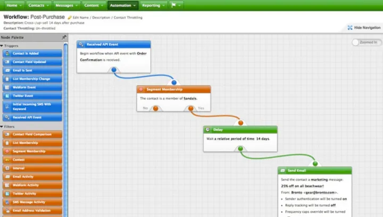Select the Received API Event workflow node title
383x217 pixels.
coord(102,44)
